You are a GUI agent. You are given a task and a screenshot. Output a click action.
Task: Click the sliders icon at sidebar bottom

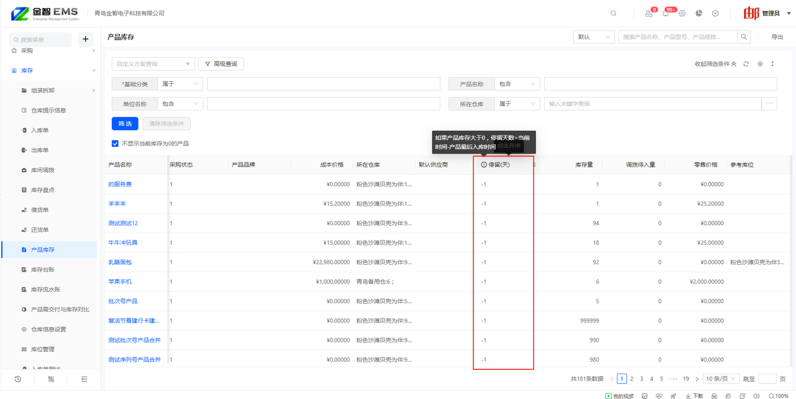coord(51,379)
